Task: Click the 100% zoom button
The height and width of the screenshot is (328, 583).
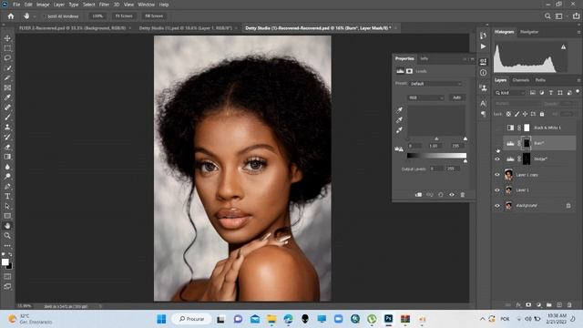Action: 97,16
